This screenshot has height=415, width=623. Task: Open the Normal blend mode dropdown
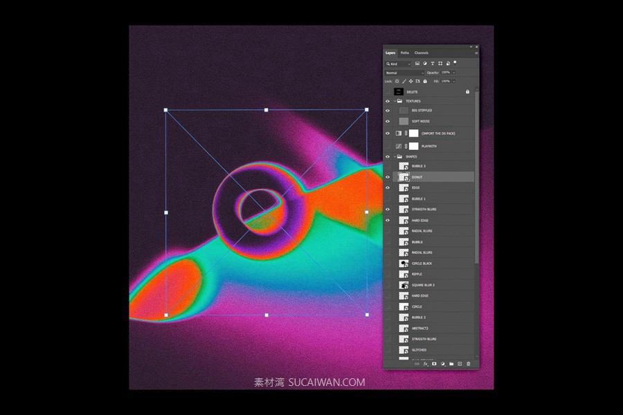[404, 73]
